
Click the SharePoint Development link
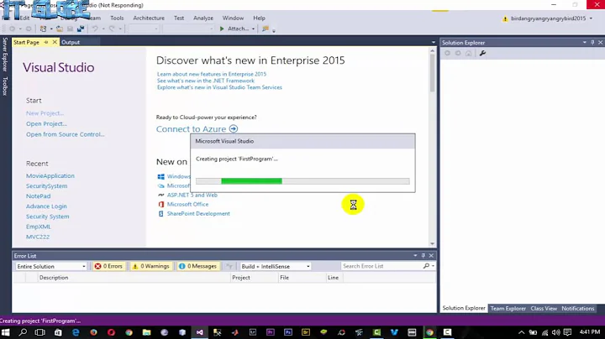pyautogui.click(x=198, y=213)
